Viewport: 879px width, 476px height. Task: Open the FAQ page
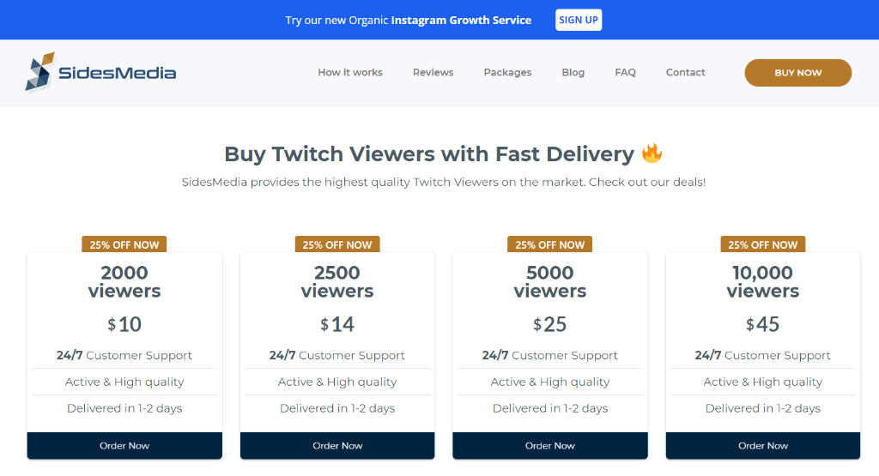(625, 72)
